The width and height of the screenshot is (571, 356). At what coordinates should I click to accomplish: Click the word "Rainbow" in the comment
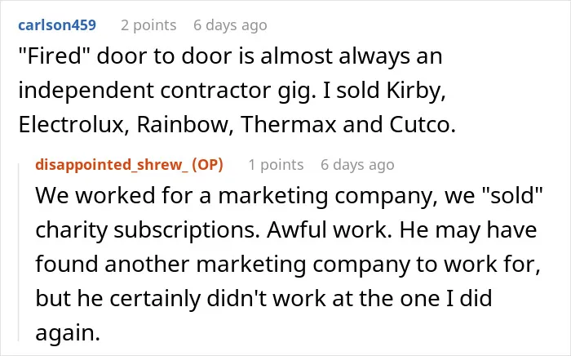click(183, 124)
